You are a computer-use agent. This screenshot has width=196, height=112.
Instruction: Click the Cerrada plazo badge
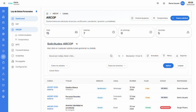(148, 108)
